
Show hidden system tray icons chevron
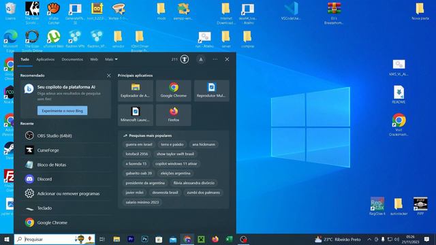[369, 239]
